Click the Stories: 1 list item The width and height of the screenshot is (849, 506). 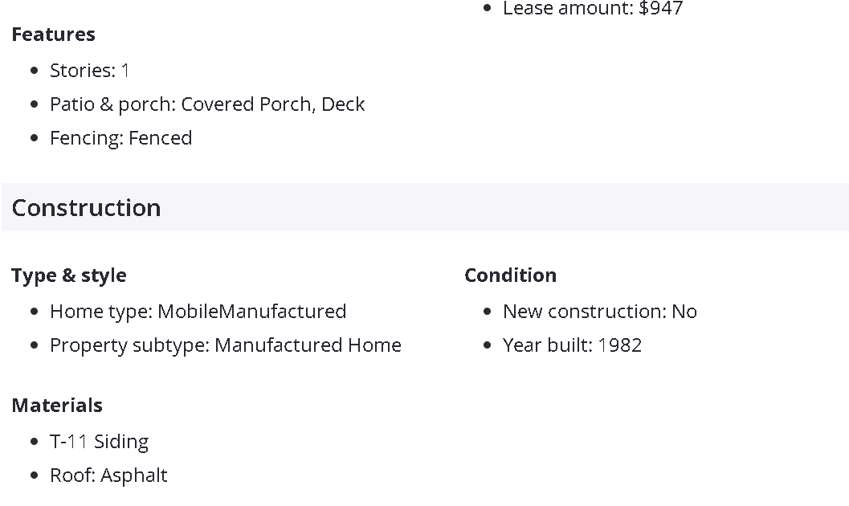[90, 71]
